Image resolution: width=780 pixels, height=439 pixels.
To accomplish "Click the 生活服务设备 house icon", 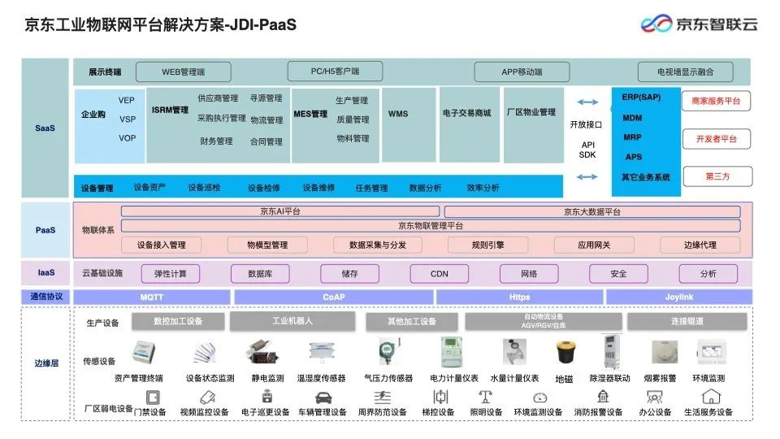I will click(x=712, y=397).
